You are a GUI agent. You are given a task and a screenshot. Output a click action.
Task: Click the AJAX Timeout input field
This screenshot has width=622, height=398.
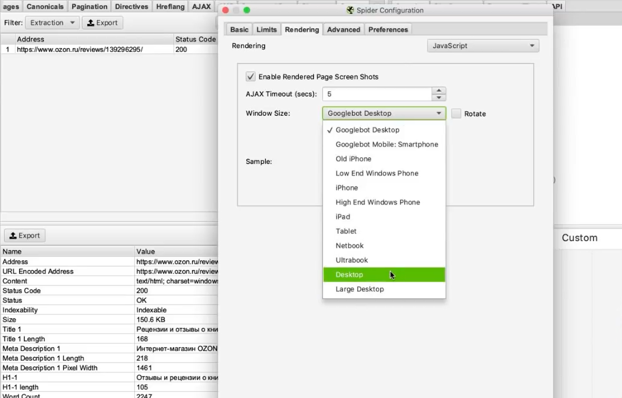tap(377, 94)
